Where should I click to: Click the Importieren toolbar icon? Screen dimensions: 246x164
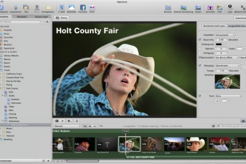click(x=16, y=7)
